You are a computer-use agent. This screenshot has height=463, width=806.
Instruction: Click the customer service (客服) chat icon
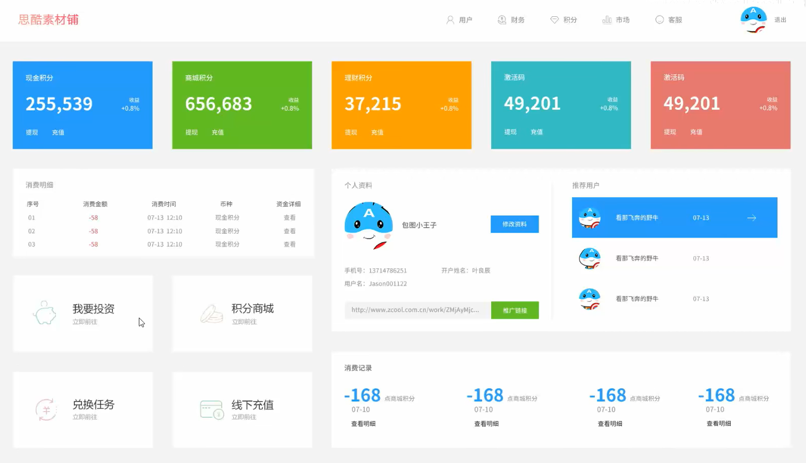[660, 20]
